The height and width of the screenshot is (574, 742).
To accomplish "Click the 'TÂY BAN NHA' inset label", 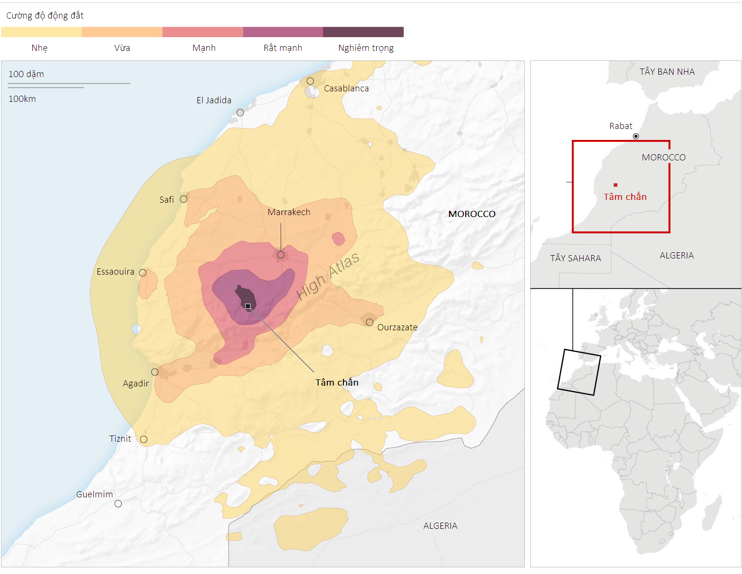I will [667, 72].
